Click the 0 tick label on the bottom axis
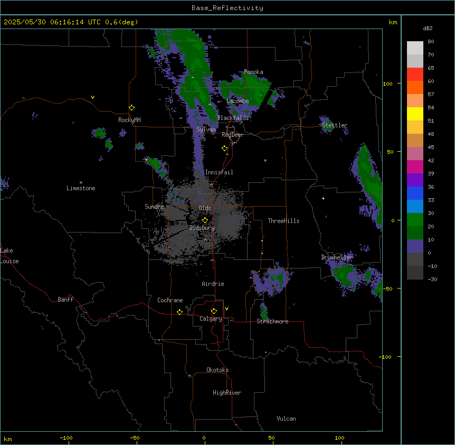The height and width of the screenshot is (445, 455). tap(204, 438)
